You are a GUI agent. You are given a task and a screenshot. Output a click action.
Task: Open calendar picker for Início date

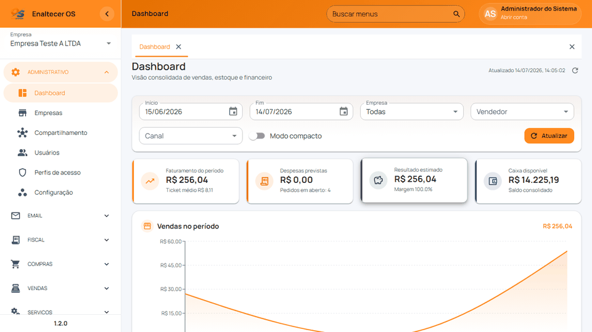233,111
